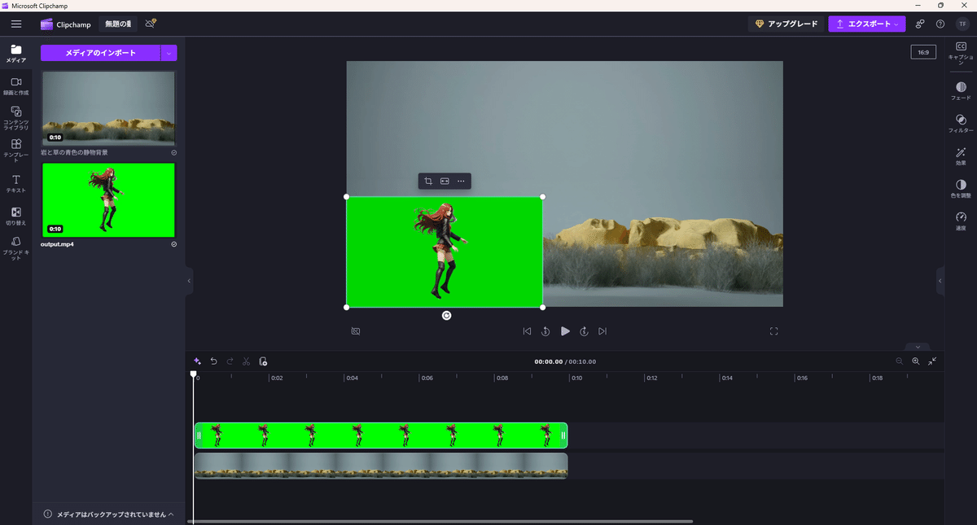Click the playhead marker at timeline start
This screenshot has width=977, height=525.
tap(194, 374)
